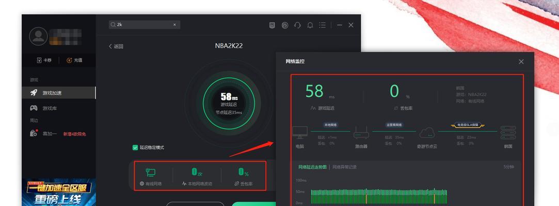This screenshot has width=559, height=206.
Task: Click the search magnifier icon
Action: [113, 25]
